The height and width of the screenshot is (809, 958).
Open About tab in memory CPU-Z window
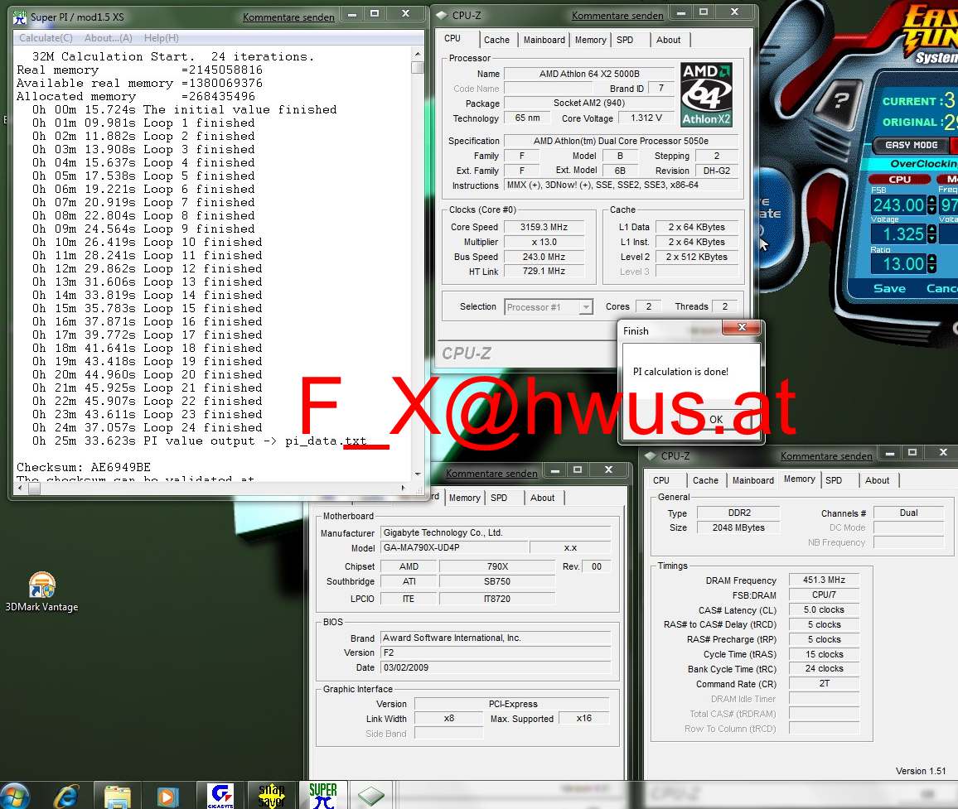(x=877, y=480)
